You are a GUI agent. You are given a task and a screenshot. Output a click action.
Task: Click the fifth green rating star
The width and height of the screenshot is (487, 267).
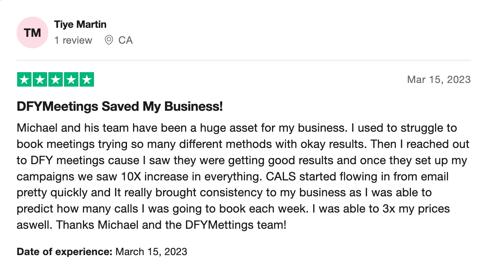[x=87, y=80]
